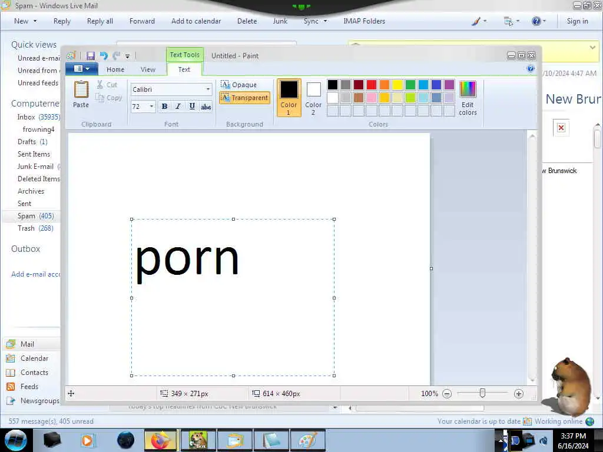This screenshot has height=452, width=603.
Task: Select Color 1 foreground box
Action: click(x=289, y=97)
